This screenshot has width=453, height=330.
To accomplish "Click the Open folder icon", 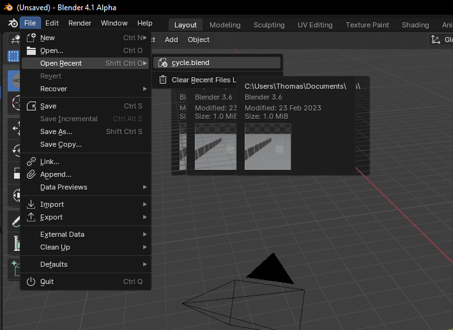I will (x=31, y=50).
